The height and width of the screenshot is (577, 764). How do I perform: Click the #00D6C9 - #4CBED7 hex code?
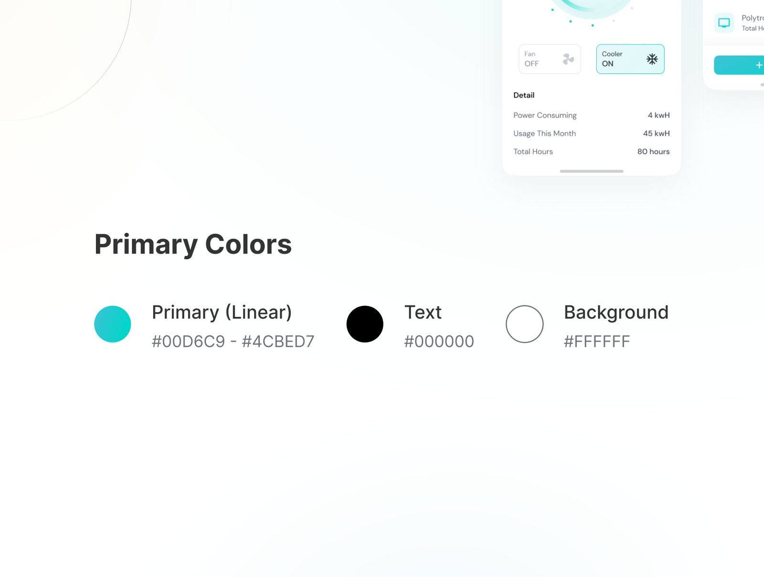233,342
